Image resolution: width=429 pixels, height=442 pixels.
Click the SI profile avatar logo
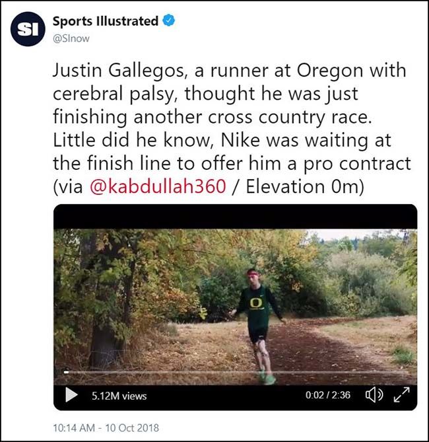(x=28, y=30)
